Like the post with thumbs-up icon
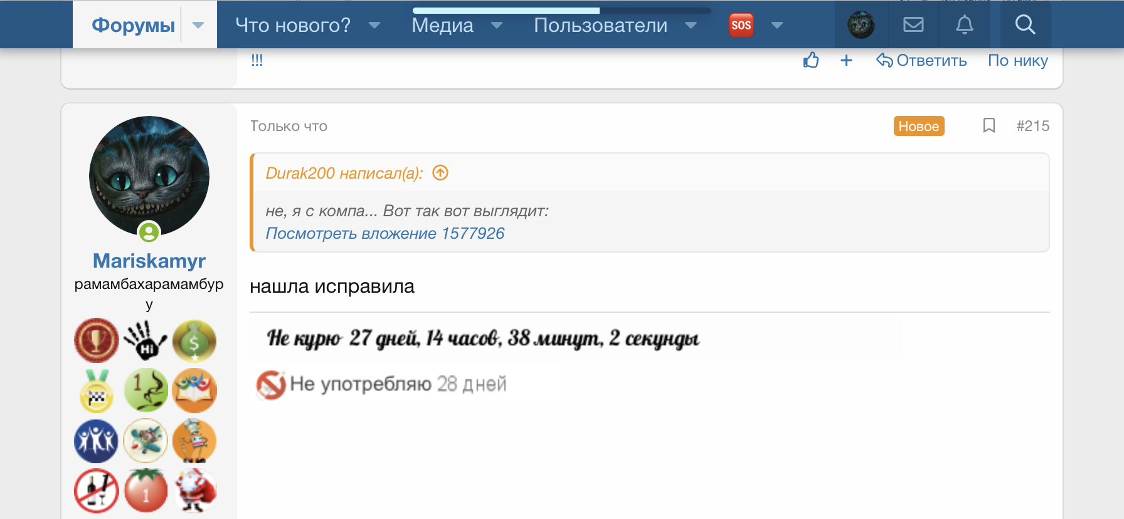This screenshot has height=519, width=1124. 811,61
